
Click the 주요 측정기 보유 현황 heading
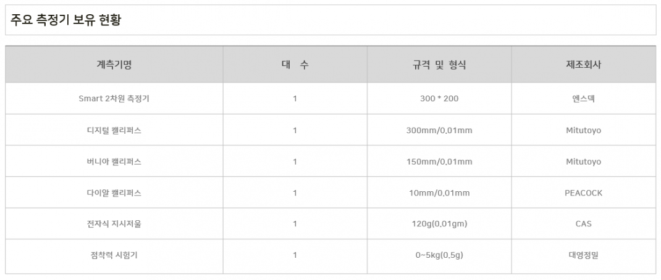65,20
